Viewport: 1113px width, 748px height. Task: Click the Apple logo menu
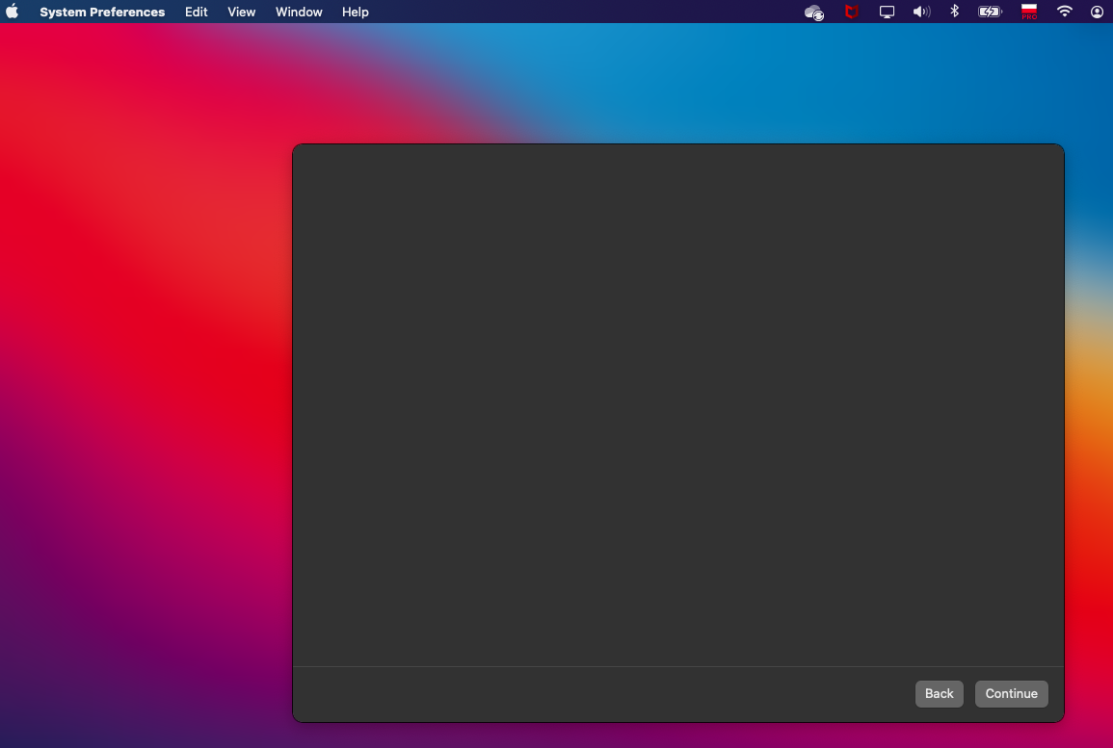click(x=13, y=12)
